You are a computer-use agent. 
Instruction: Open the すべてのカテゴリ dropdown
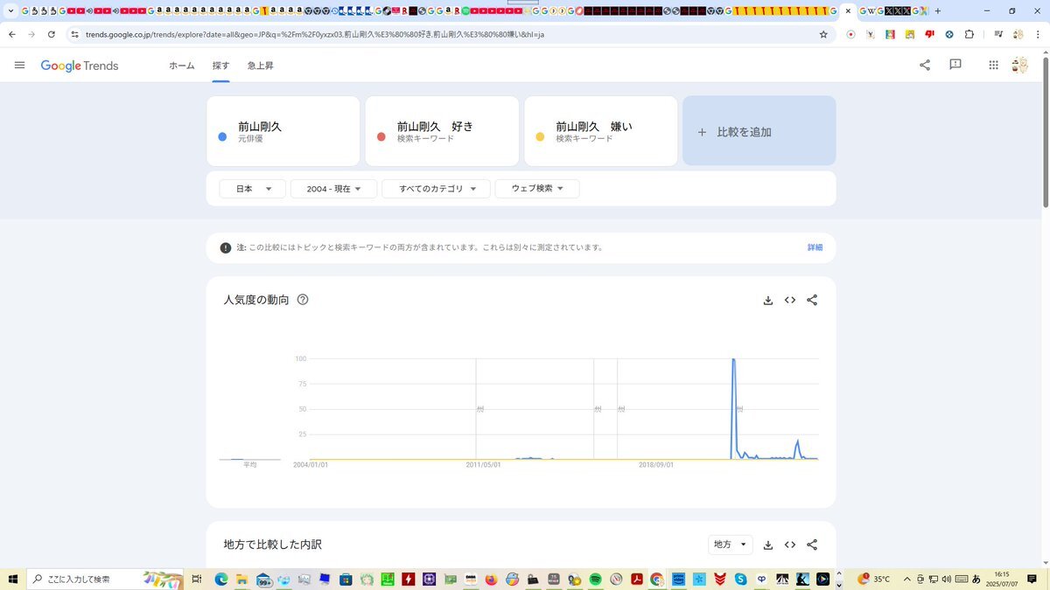pos(436,189)
